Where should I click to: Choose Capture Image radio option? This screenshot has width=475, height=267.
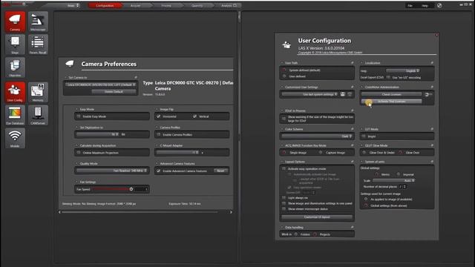[x=321, y=153]
